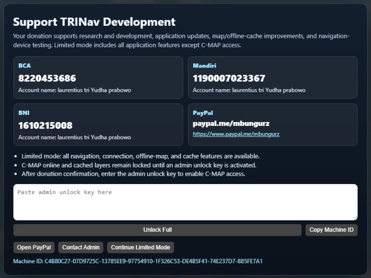Click account name under Mandiri number
371x278 pixels.
coord(249,90)
